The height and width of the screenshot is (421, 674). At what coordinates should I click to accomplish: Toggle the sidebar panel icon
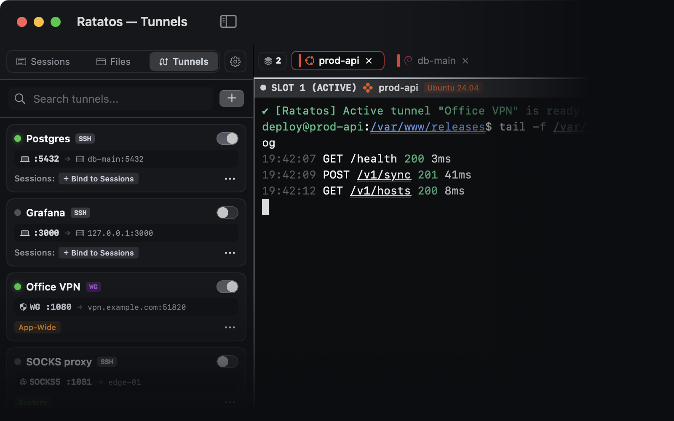228,21
